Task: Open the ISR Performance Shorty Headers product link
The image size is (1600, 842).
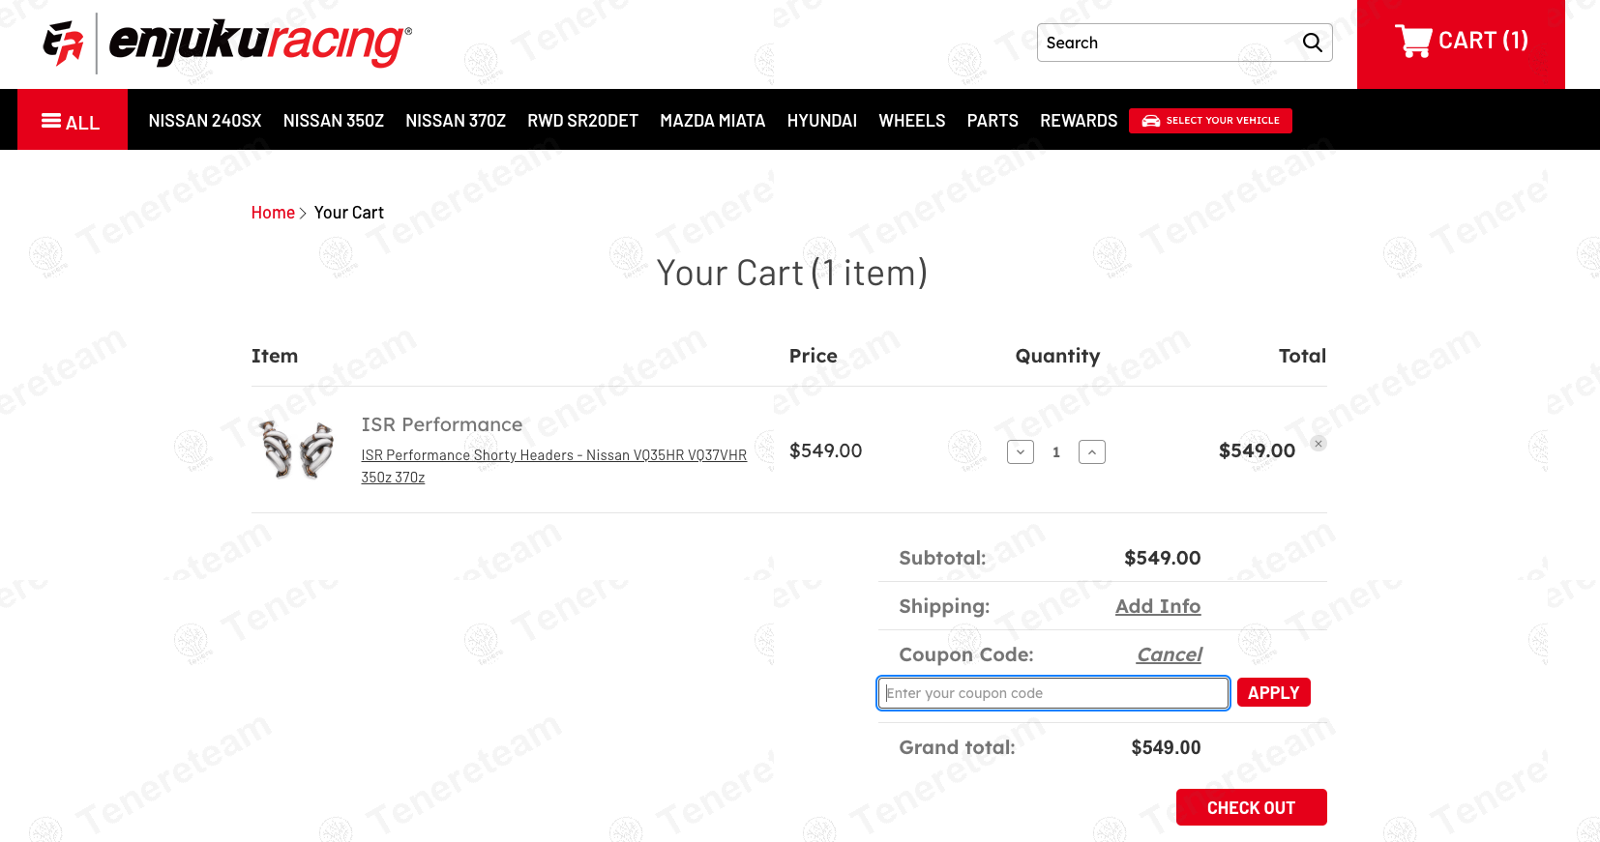Action: point(554,466)
